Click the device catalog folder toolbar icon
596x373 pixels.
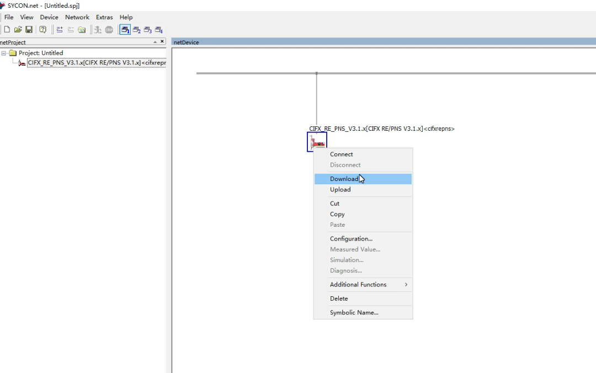point(82,29)
